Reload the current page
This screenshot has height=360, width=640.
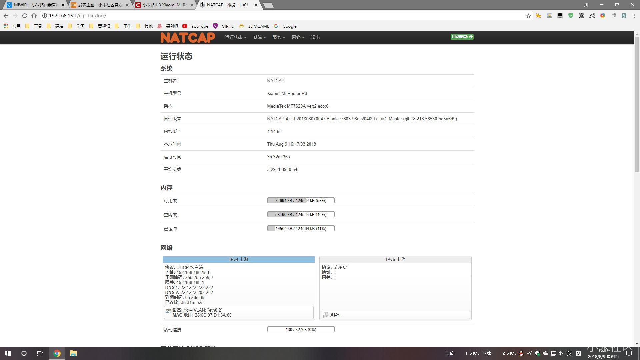(24, 16)
